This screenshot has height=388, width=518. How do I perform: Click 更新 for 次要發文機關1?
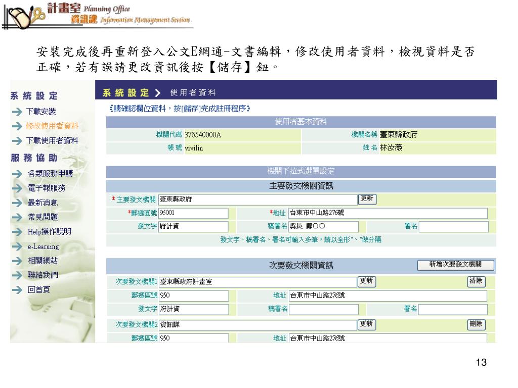tap(367, 281)
